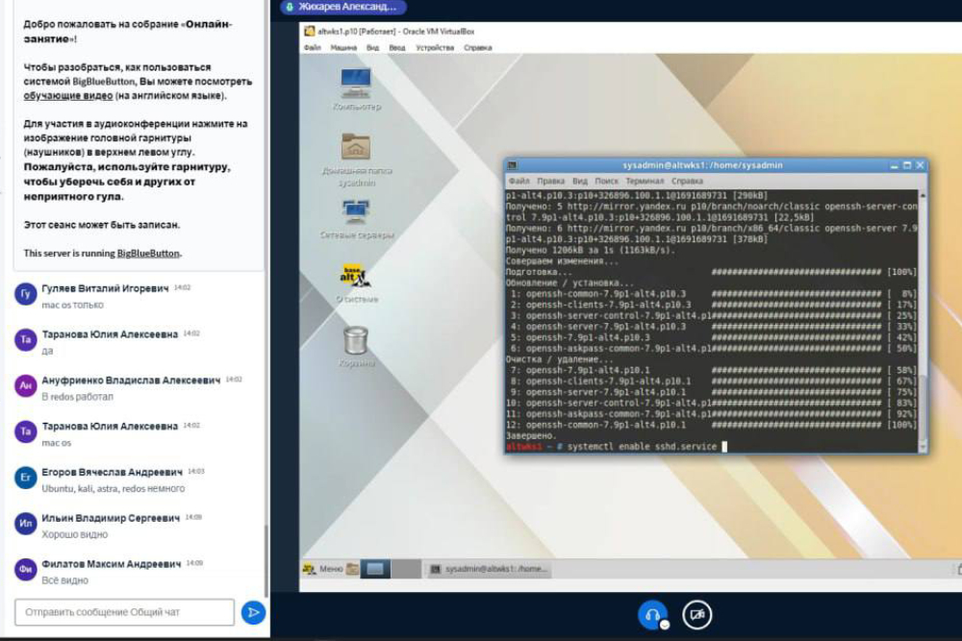Open the Меню start button
962x641 pixels.
point(322,569)
